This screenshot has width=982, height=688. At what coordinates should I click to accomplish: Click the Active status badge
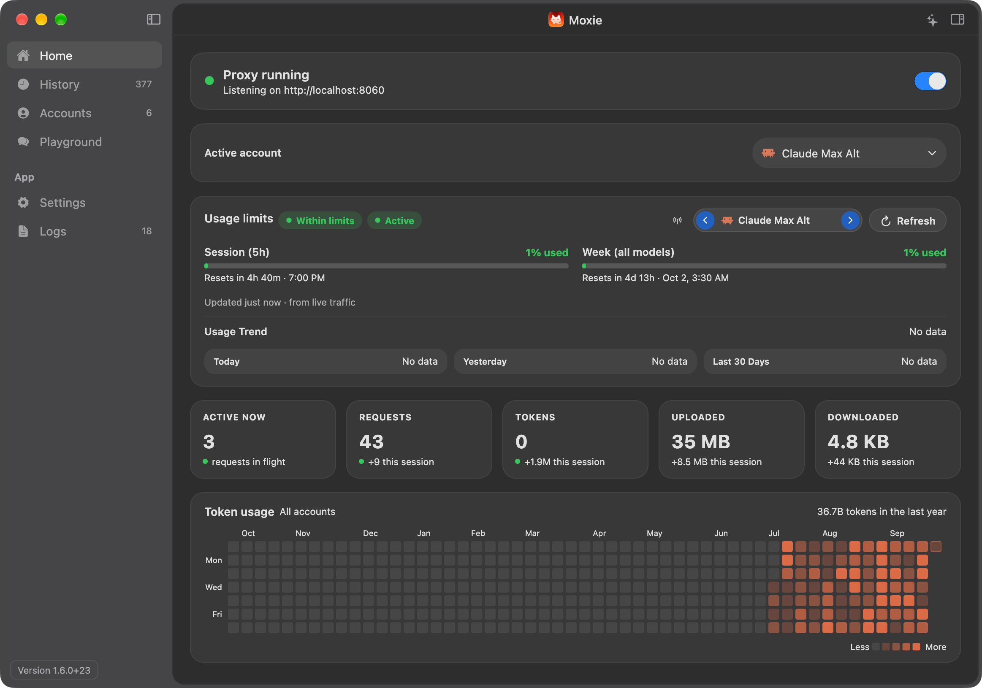click(x=394, y=221)
